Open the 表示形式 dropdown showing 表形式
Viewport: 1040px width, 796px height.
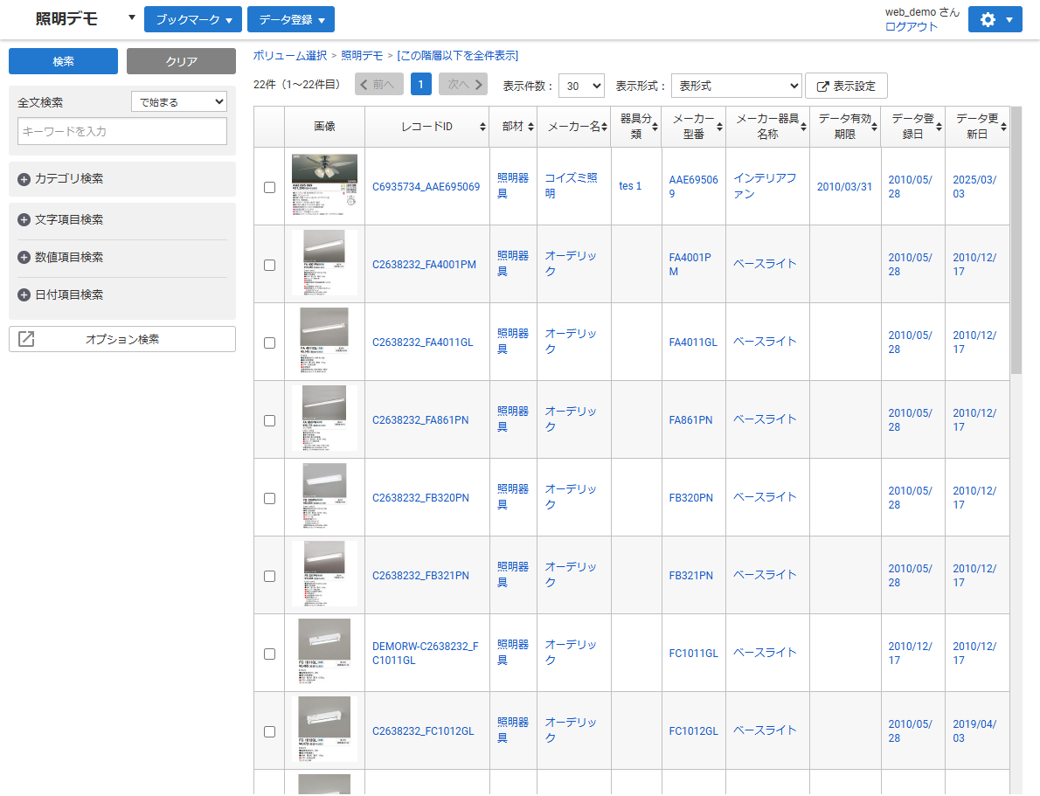click(736, 86)
